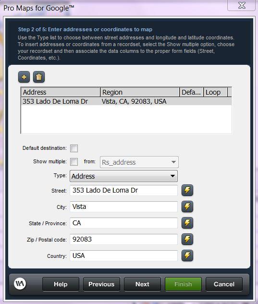
Task: Go to Next wizard step
Action: (142, 284)
